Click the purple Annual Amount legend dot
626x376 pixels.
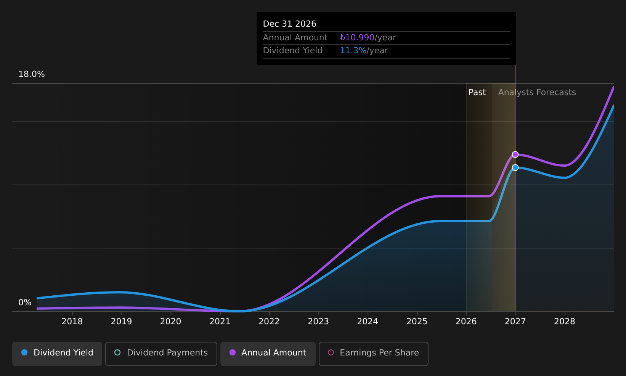pyautogui.click(x=233, y=352)
